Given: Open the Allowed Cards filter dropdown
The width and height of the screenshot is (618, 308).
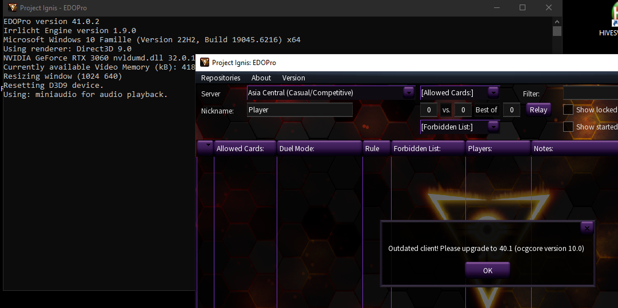Looking at the screenshot, I should click(493, 92).
